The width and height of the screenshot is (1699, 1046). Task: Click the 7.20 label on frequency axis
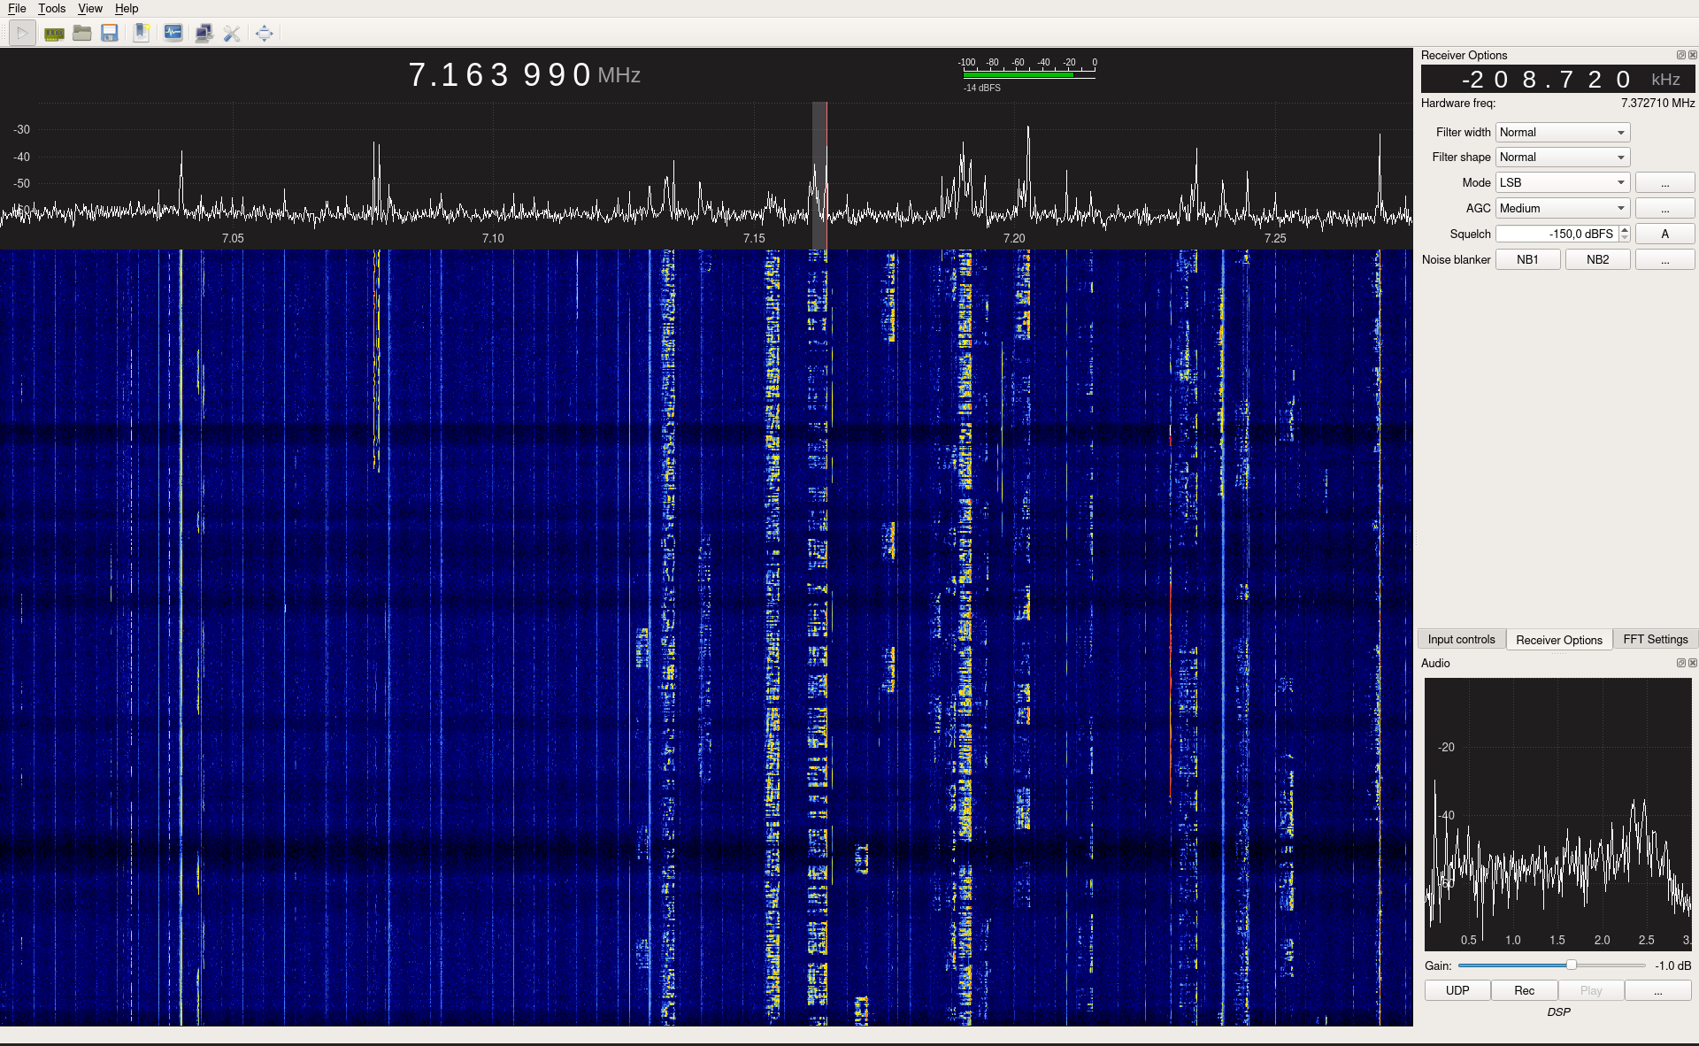[1014, 238]
